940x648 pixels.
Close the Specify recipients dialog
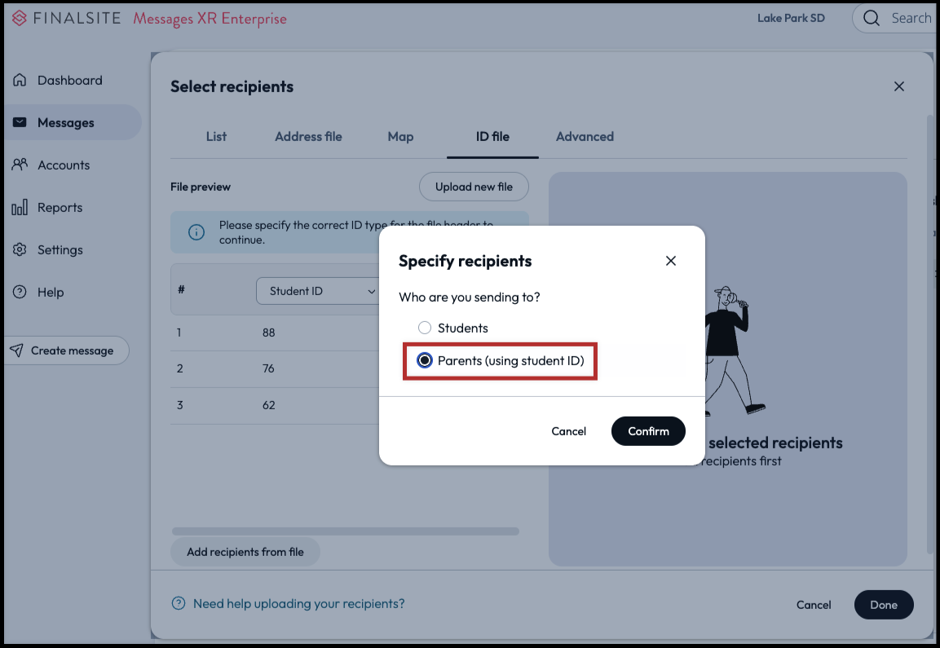tap(671, 261)
